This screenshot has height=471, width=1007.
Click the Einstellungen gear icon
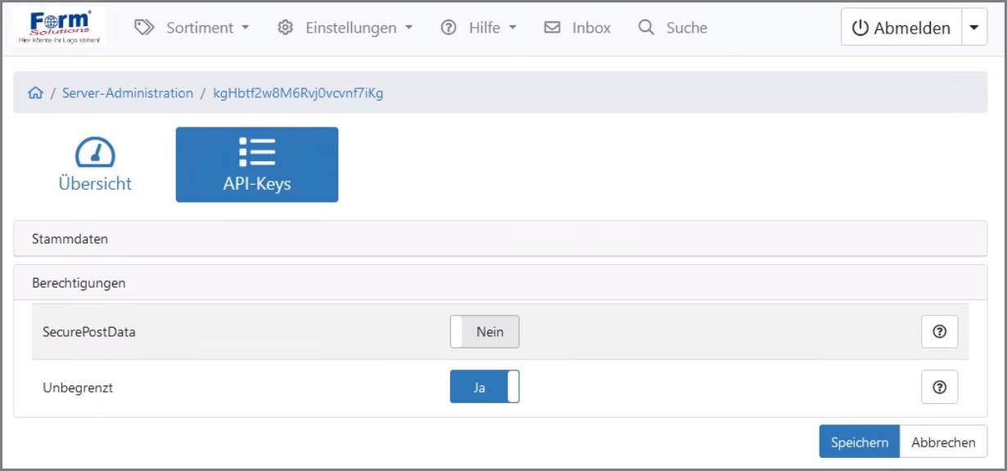click(285, 28)
